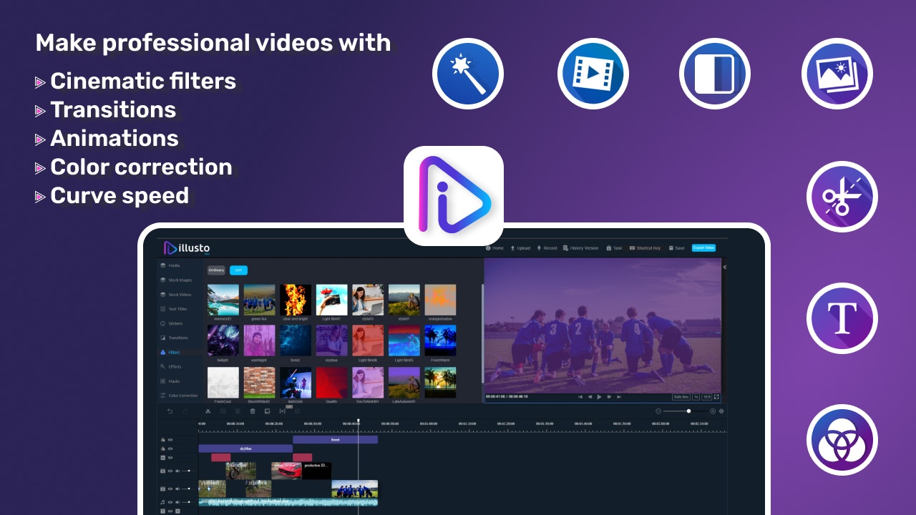Open Stock Images in sidebar
Image resolution: width=916 pixels, height=515 pixels.
point(176,280)
